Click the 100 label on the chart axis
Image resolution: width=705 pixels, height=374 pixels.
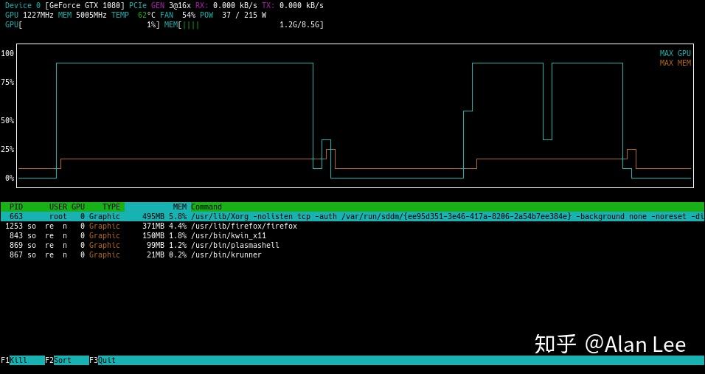pyautogui.click(x=7, y=53)
